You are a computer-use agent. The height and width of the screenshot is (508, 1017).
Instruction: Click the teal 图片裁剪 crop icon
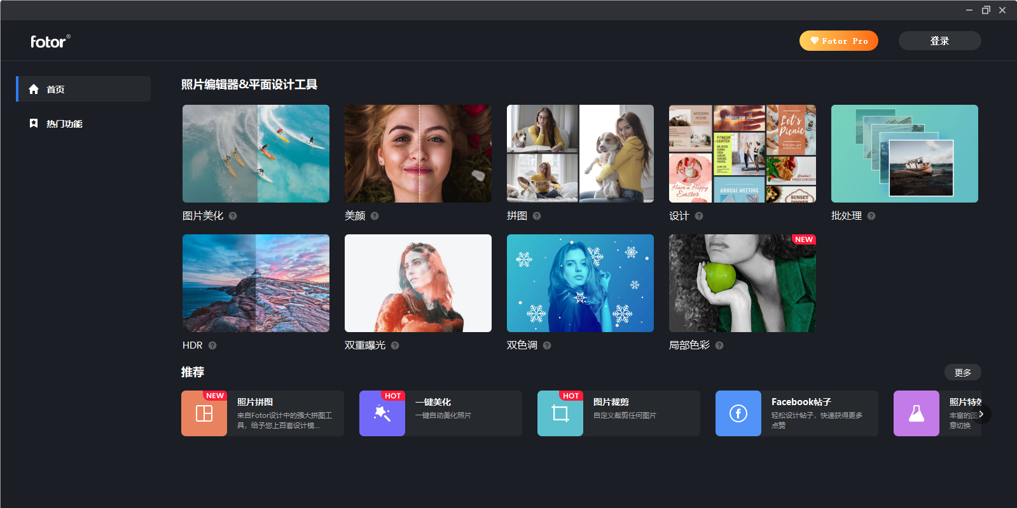click(560, 413)
